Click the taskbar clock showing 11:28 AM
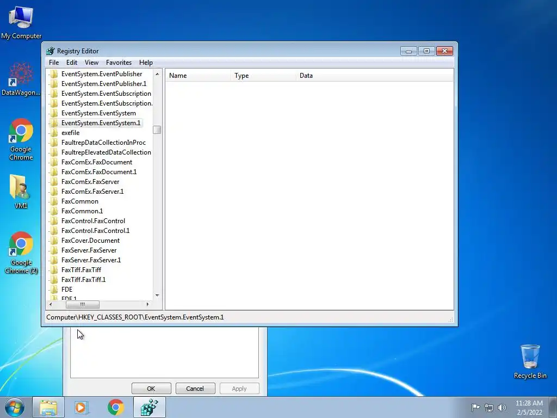 [x=529, y=408]
